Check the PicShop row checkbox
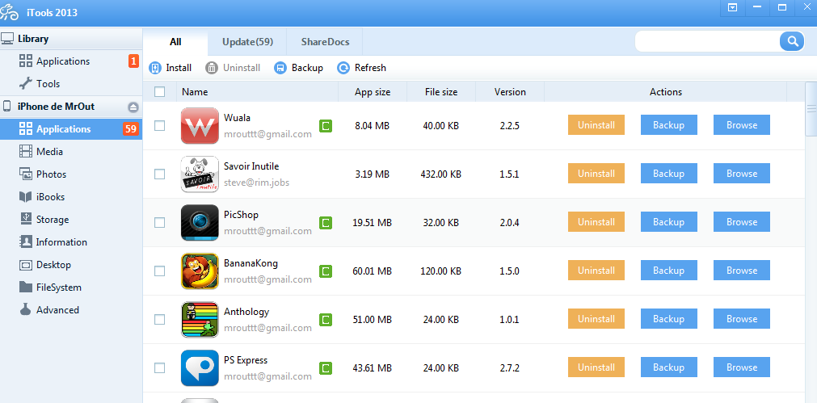 [159, 222]
